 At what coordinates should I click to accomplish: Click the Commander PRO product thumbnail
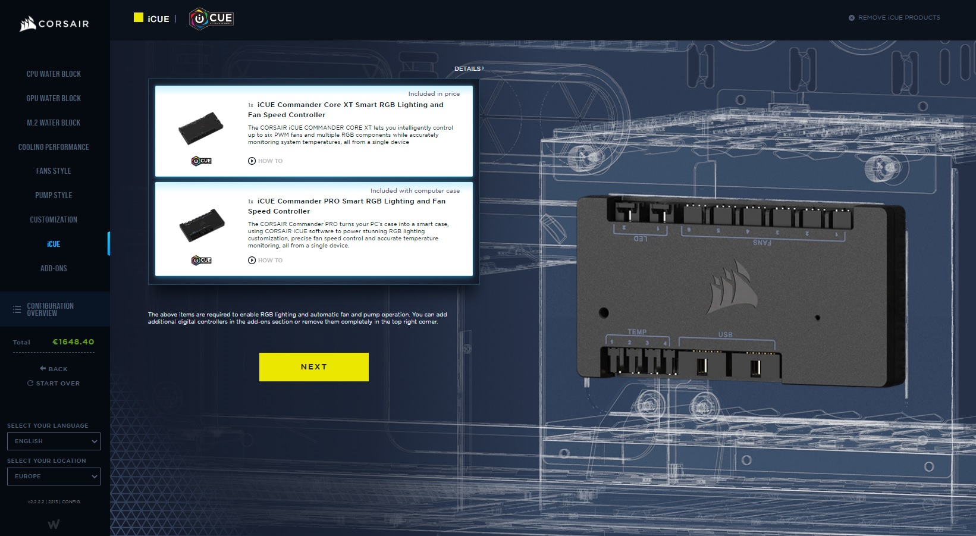(202, 225)
